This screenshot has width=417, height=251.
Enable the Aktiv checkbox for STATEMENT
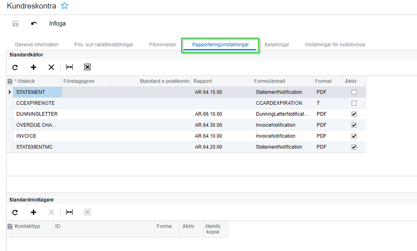[x=354, y=92]
